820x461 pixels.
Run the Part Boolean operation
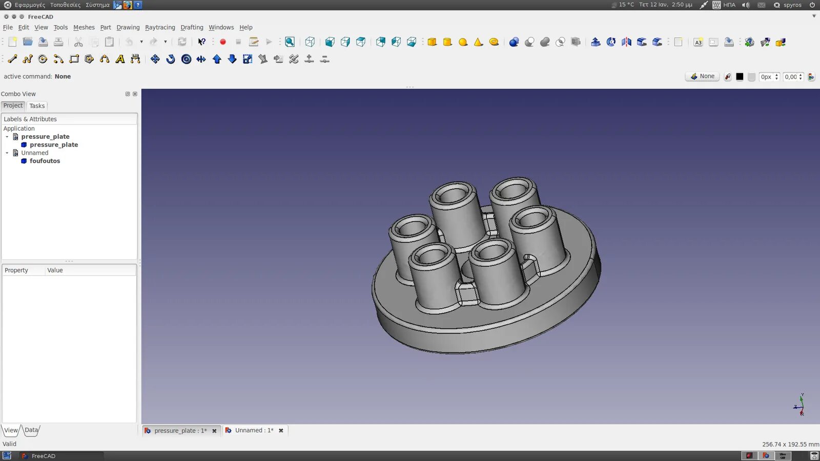pyautogui.click(x=514, y=42)
